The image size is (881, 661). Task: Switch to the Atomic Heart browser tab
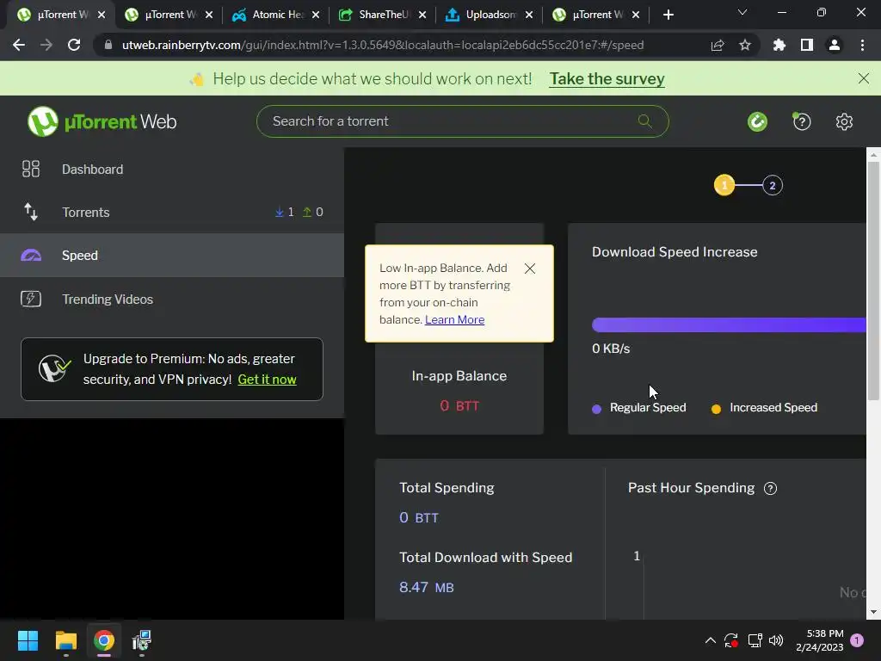pyautogui.click(x=276, y=15)
